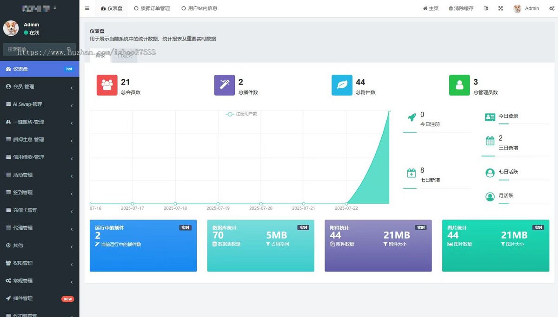Expand the 质押生息-管理 sidebar menu
Viewport: 558px width, 317px height.
click(40, 139)
